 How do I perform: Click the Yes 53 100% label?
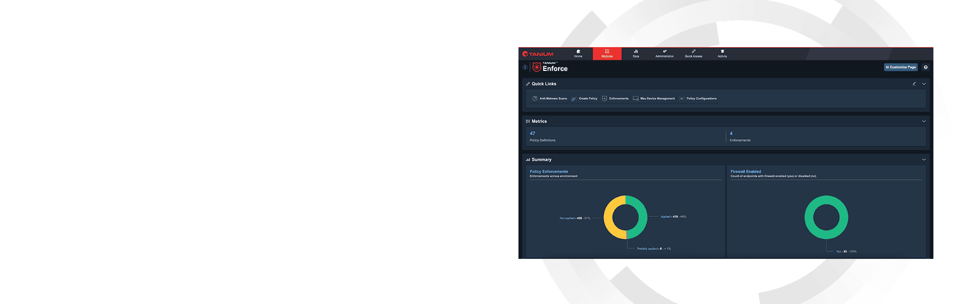(x=846, y=251)
